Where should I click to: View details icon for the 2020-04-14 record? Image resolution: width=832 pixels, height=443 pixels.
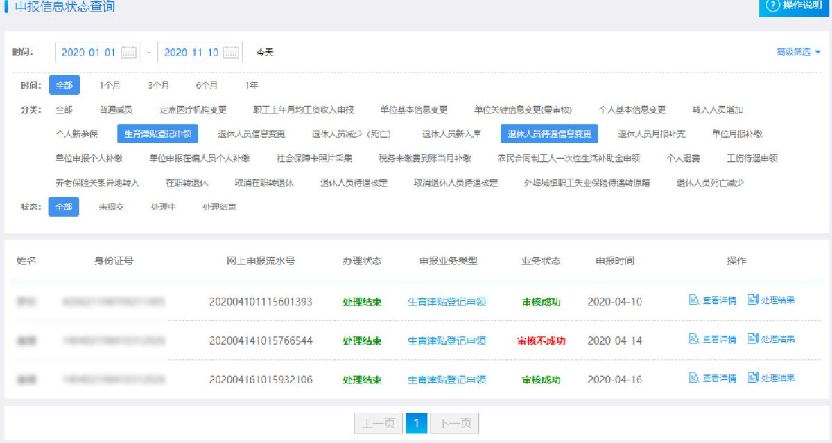(693, 339)
